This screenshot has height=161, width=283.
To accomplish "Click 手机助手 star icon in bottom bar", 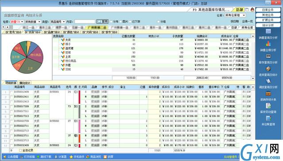I will (71, 157).
